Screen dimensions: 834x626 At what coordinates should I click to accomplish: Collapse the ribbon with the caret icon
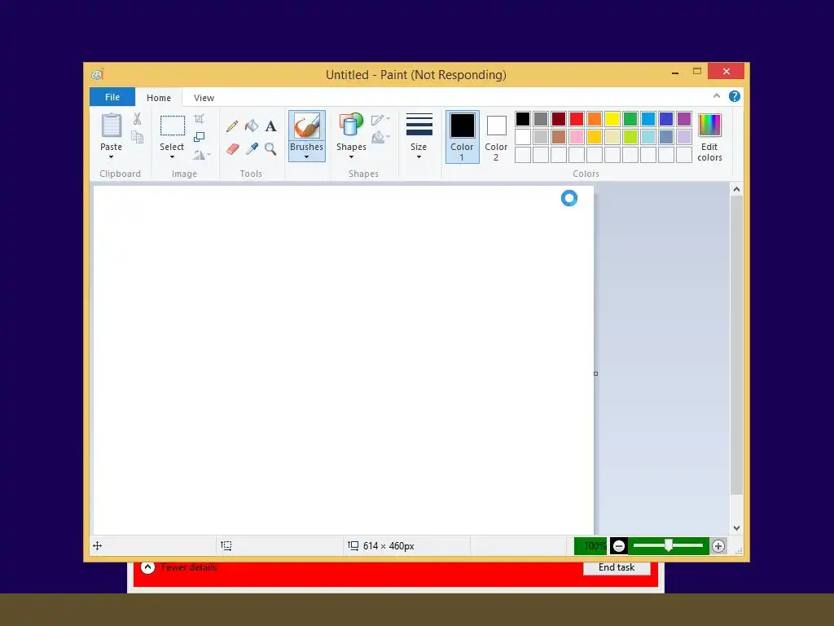pos(717,96)
